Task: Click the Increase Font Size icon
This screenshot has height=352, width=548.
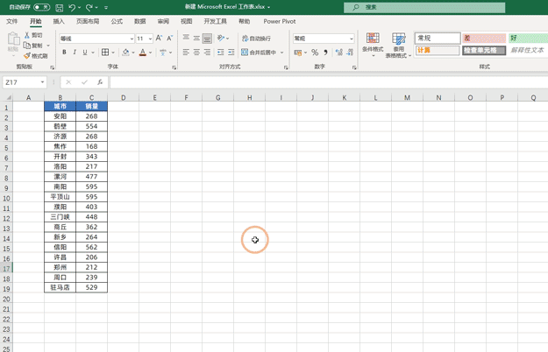Action: [x=159, y=38]
